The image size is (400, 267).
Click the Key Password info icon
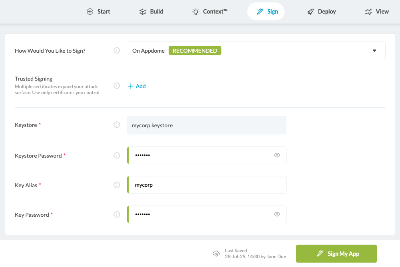(x=117, y=214)
